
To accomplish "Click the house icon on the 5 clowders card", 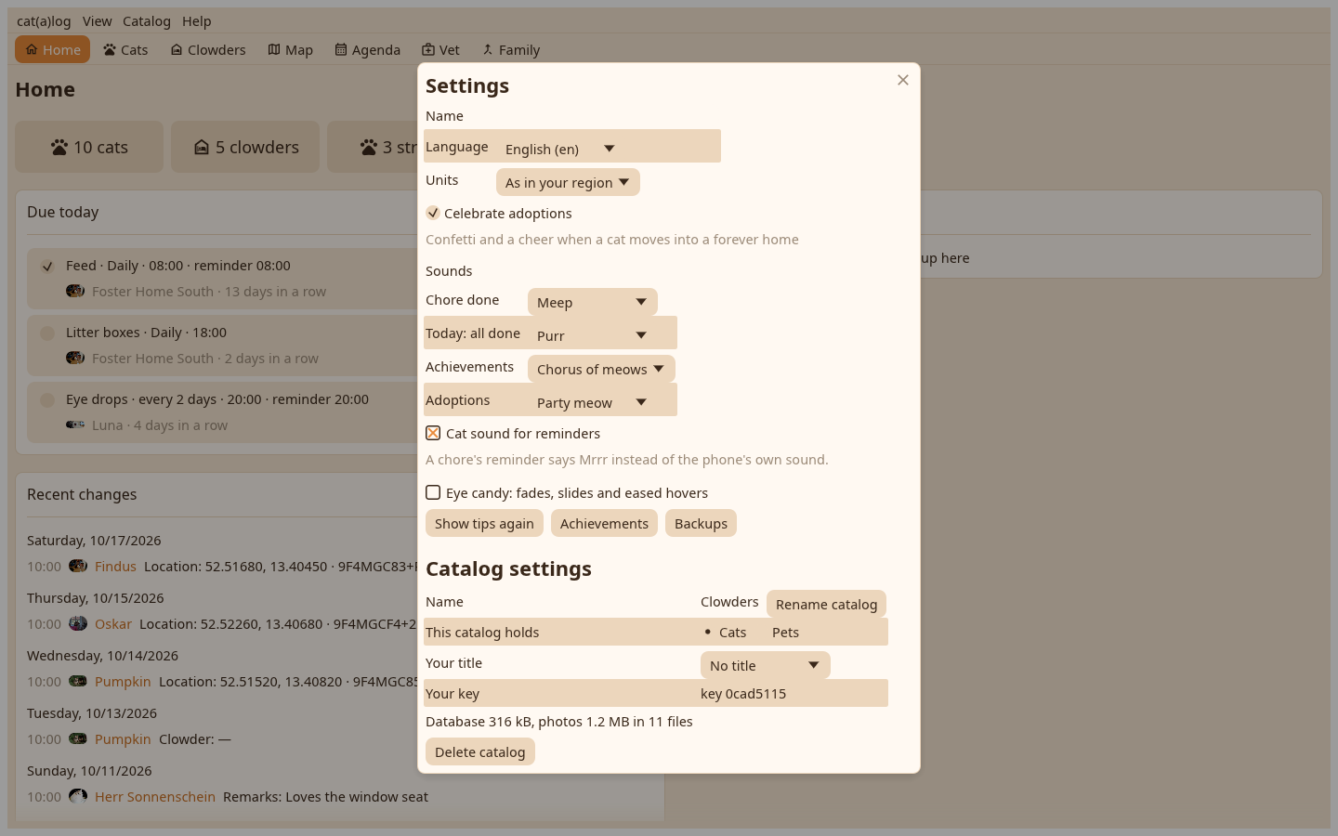I will pyautogui.click(x=202, y=147).
